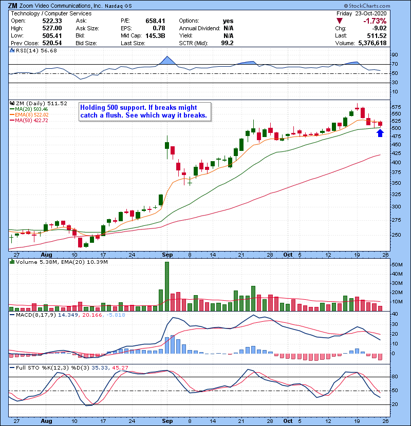Image resolution: width=411 pixels, height=426 pixels.
Task: Click the 'Holding 500 support' annotation text
Action: [144, 111]
